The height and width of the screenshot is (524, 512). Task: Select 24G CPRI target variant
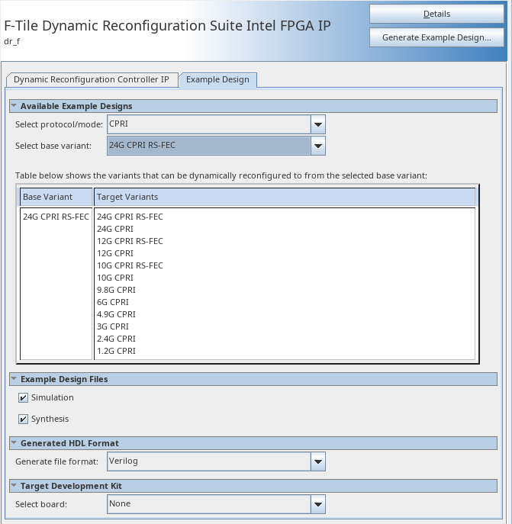coord(115,229)
